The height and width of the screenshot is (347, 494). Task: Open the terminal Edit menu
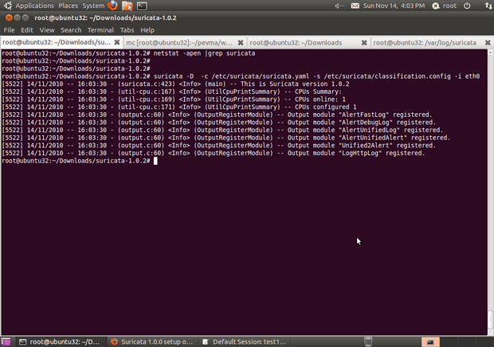[x=27, y=30]
